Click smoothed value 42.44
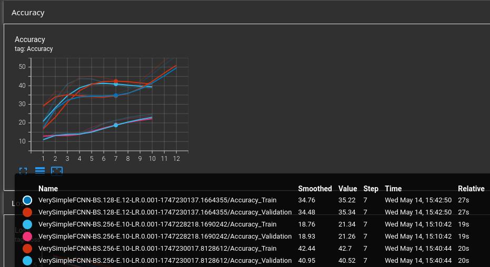The height and width of the screenshot is (267, 490). pos(306,249)
